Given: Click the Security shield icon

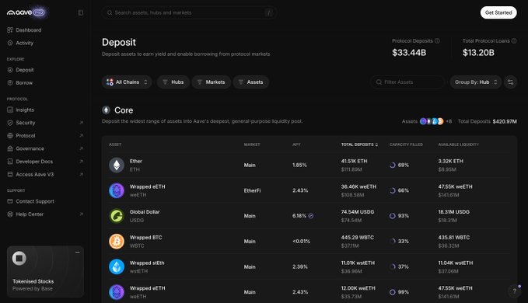Looking at the screenshot, I should click(10, 123).
